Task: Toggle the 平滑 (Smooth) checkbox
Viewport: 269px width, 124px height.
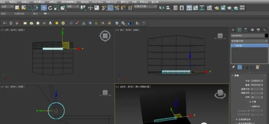Action: tap(250, 101)
